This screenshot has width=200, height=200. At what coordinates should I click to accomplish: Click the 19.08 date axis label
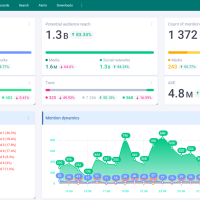(x=125, y=191)
